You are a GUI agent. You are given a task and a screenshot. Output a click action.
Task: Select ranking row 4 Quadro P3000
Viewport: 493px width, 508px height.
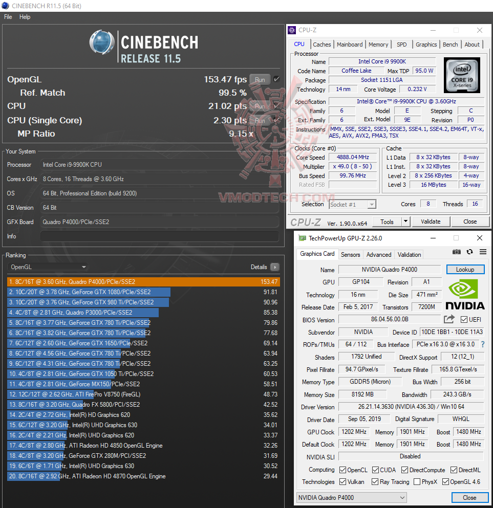pyautogui.click(x=143, y=312)
